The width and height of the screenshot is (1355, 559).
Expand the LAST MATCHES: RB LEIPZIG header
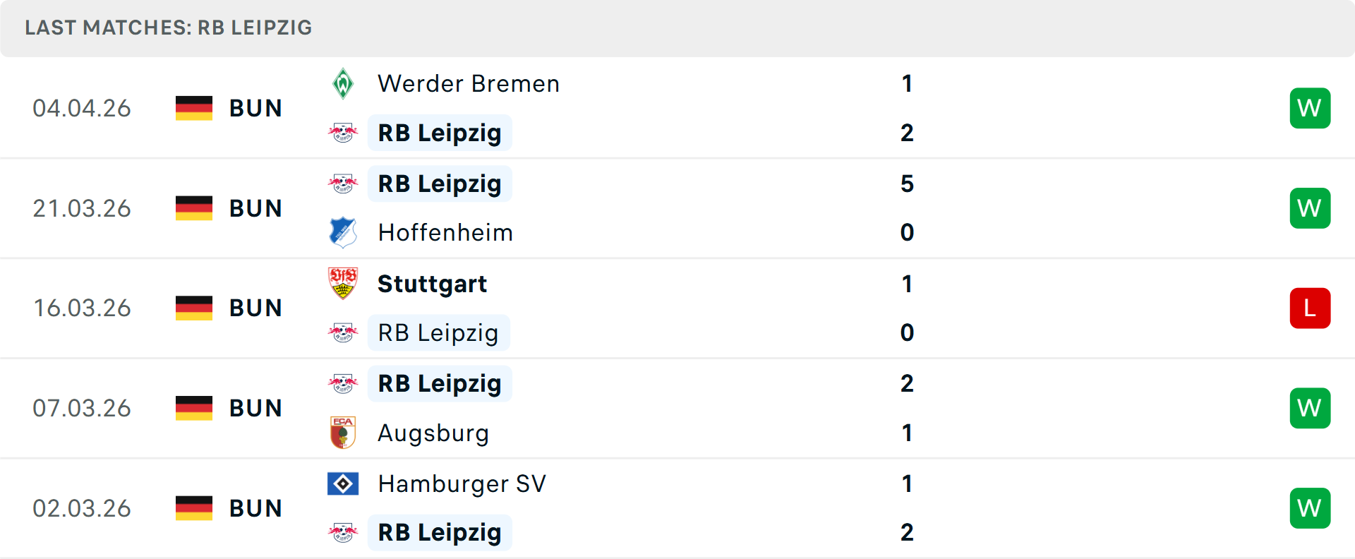pyautogui.click(x=168, y=28)
